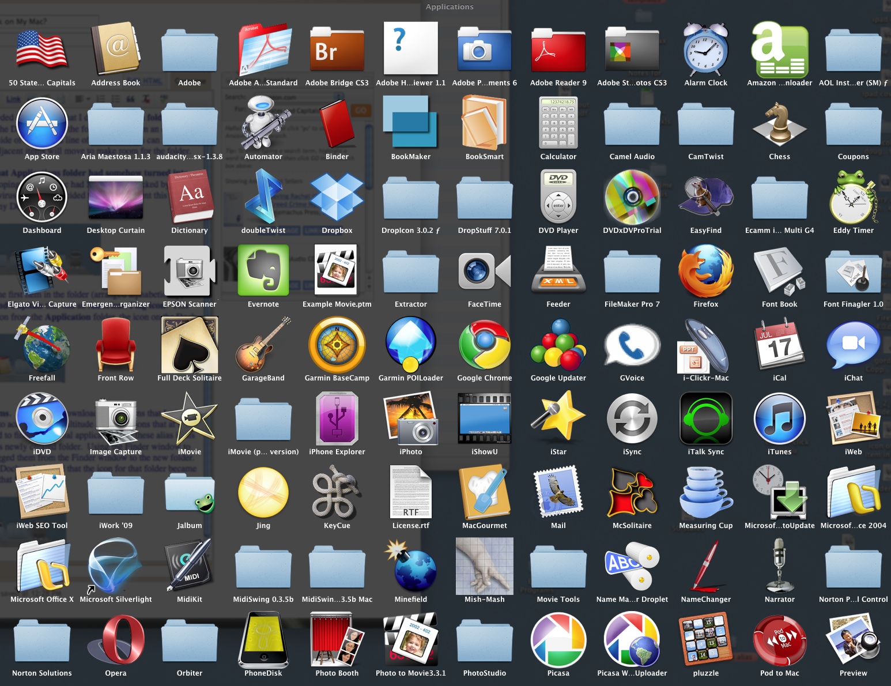Launch EasyFind app icon
This screenshot has width=891, height=686.
coord(706,197)
